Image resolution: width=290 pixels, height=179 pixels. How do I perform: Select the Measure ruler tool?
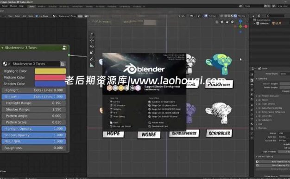[x=92, y=65]
